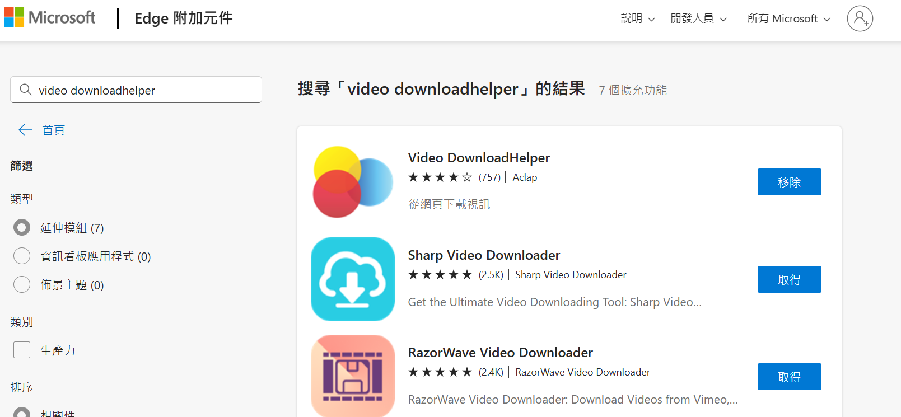Open RazorWave Video Downloader film icon
The height and width of the screenshot is (417, 901).
pyautogui.click(x=353, y=376)
